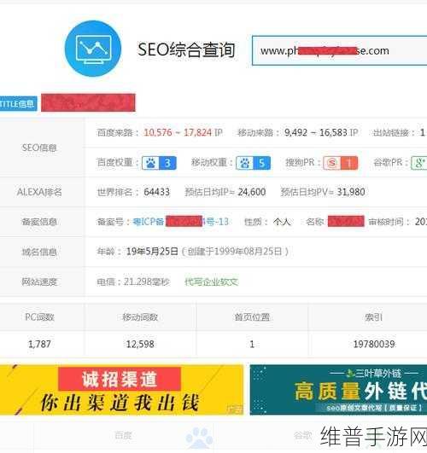The height and width of the screenshot is (453, 427).
Task: Click the Baidu traffic value 10,576 ~ 17,824
Action: 178,132
